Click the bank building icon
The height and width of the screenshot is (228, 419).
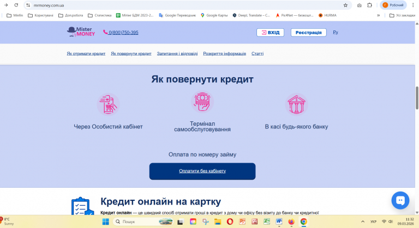click(x=296, y=104)
